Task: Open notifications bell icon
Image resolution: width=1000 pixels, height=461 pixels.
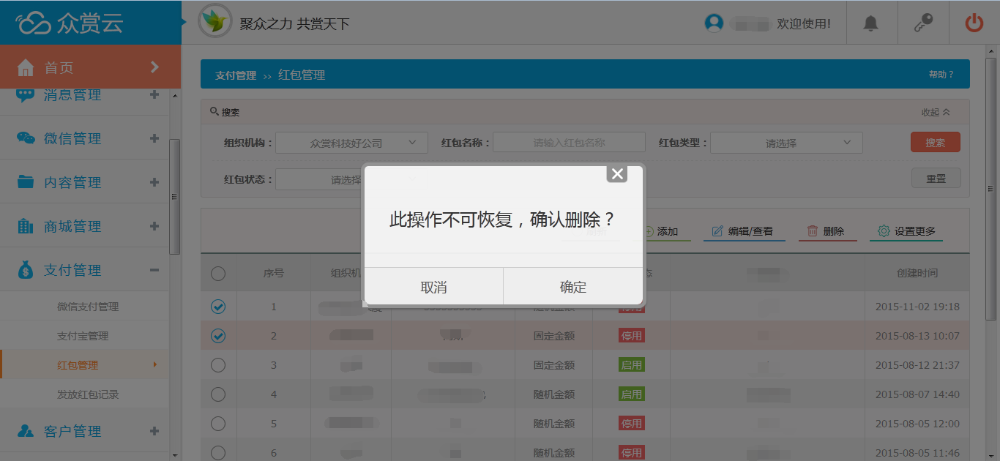Action: [x=870, y=23]
